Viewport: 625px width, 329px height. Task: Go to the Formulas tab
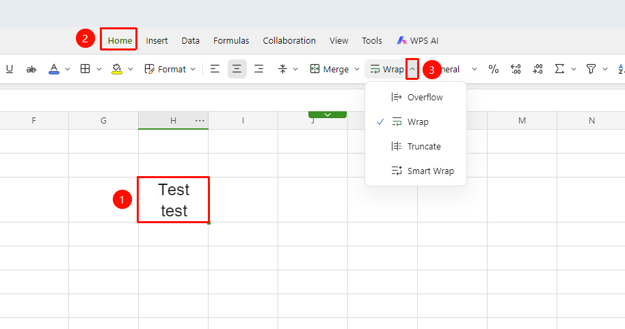(x=231, y=40)
